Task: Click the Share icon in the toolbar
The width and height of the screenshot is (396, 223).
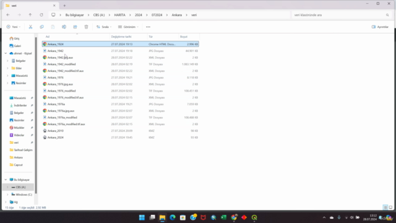Action: tap(75, 27)
